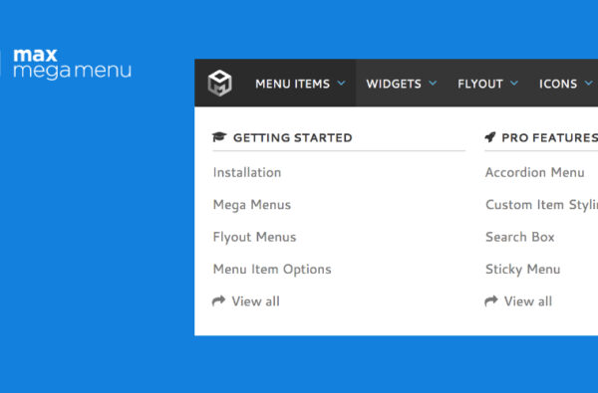Open the Icons menu

click(558, 84)
